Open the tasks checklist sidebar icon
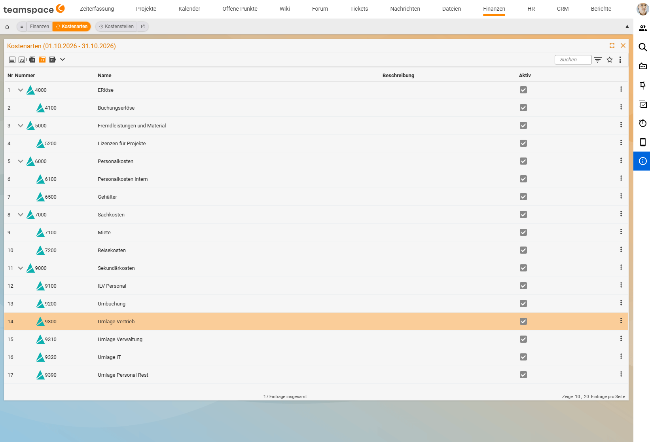The height and width of the screenshot is (442, 650). pos(643,104)
